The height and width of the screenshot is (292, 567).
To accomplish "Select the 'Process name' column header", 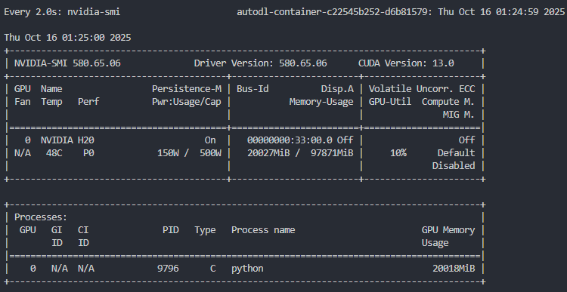I will [263, 230].
